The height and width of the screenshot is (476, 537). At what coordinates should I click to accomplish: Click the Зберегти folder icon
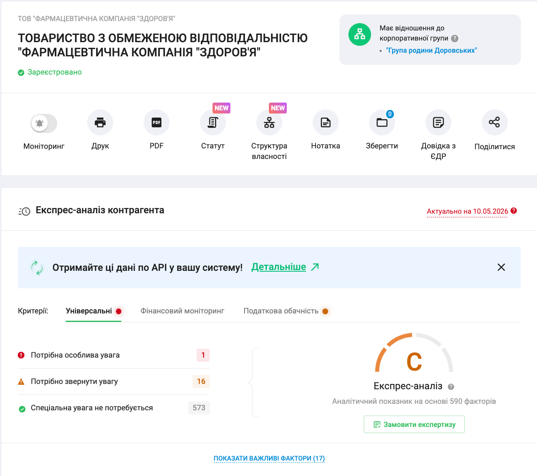click(x=382, y=122)
